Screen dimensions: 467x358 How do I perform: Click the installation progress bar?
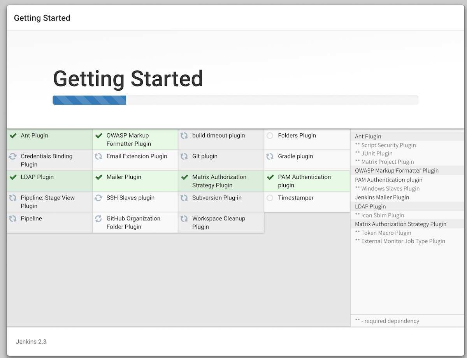(235, 100)
